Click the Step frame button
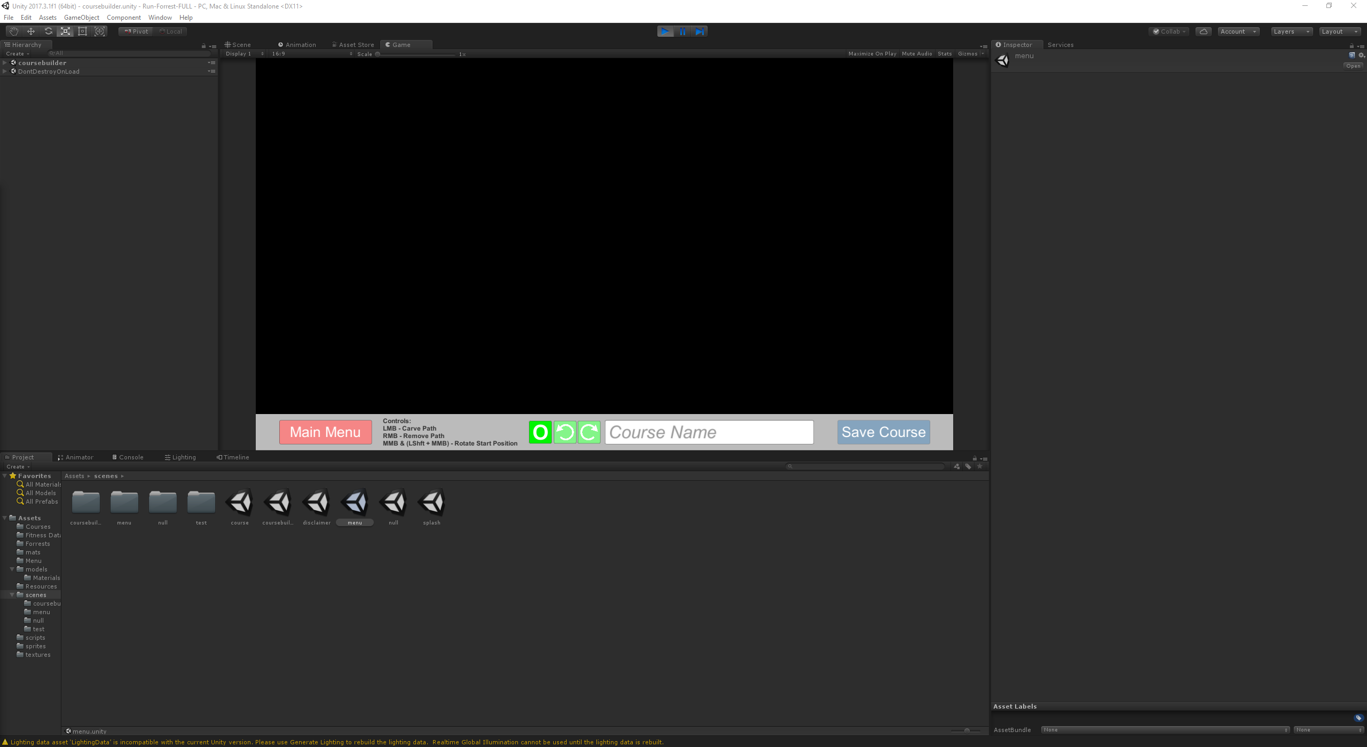The width and height of the screenshot is (1367, 747). click(700, 31)
